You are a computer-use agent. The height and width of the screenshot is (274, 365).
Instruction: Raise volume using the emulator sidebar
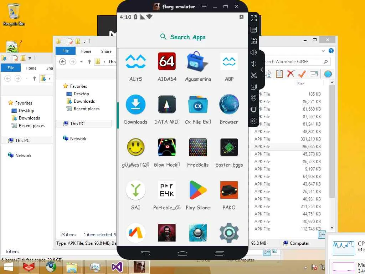253,52
